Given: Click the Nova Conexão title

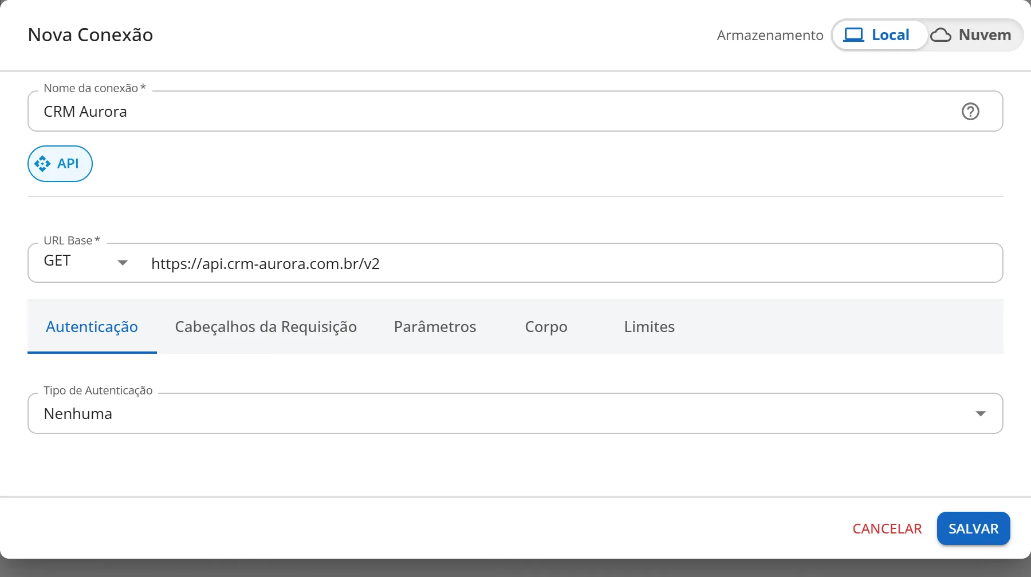Looking at the screenshot, I should coord(90,35).
